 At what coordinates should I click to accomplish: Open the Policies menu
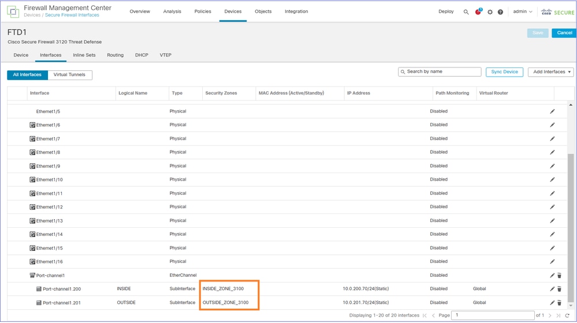click(x=203, y=12)
